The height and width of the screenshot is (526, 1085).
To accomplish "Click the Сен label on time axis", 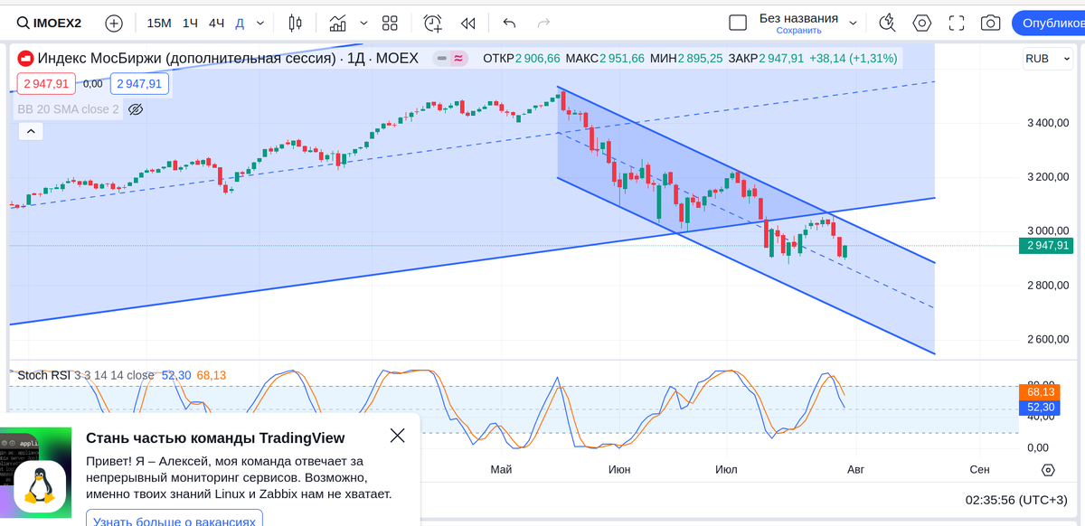I will coord(979,470).
